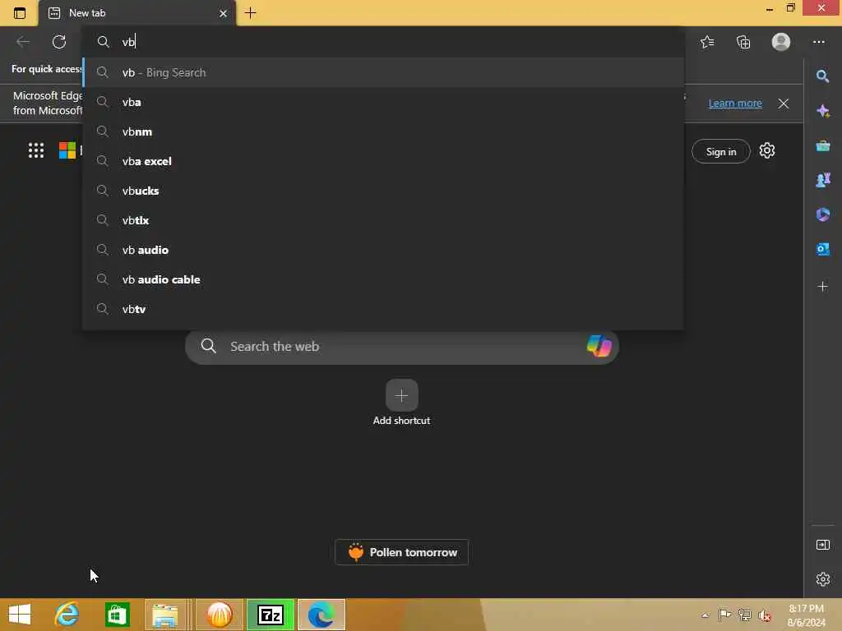Open Windows Store from taskbar
Screen dimensions: 842x631
coord(117,615)
